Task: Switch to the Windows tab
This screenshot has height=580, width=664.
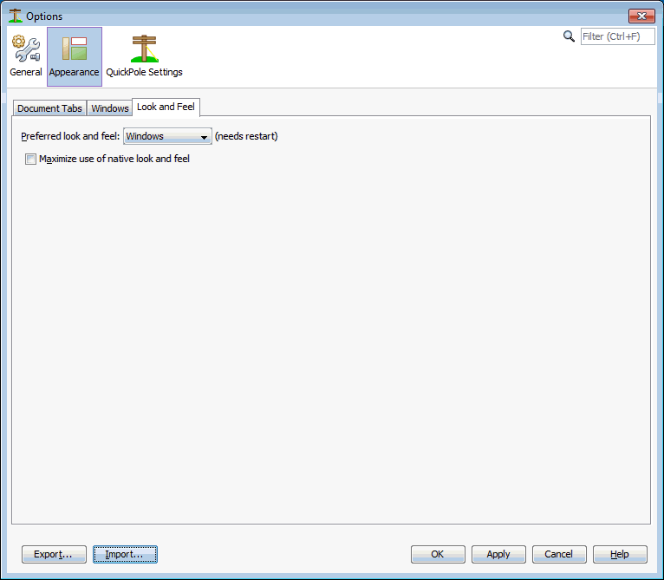Action: click(110, 108)
